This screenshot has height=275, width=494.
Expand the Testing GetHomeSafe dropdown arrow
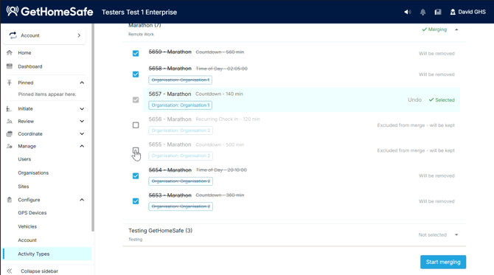(x=456, y=234)
